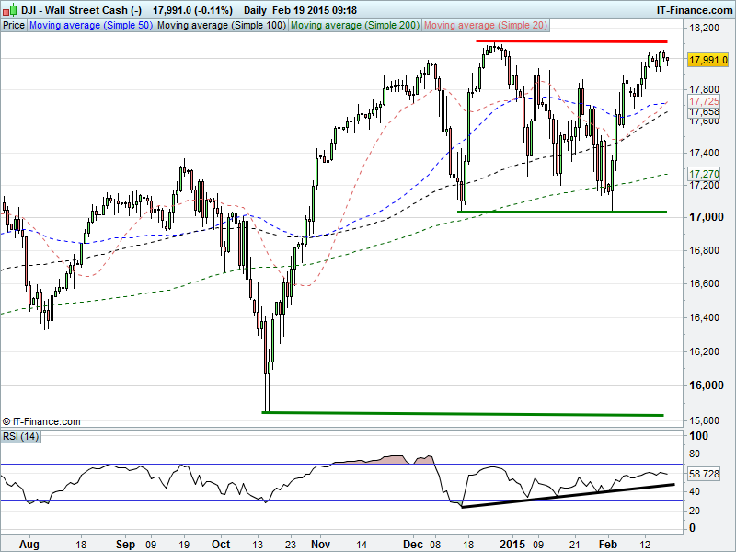Viewport: 736px width, 552px height.
Task: Open the RSI (14) indicator label
Action: tap(20, 435)
